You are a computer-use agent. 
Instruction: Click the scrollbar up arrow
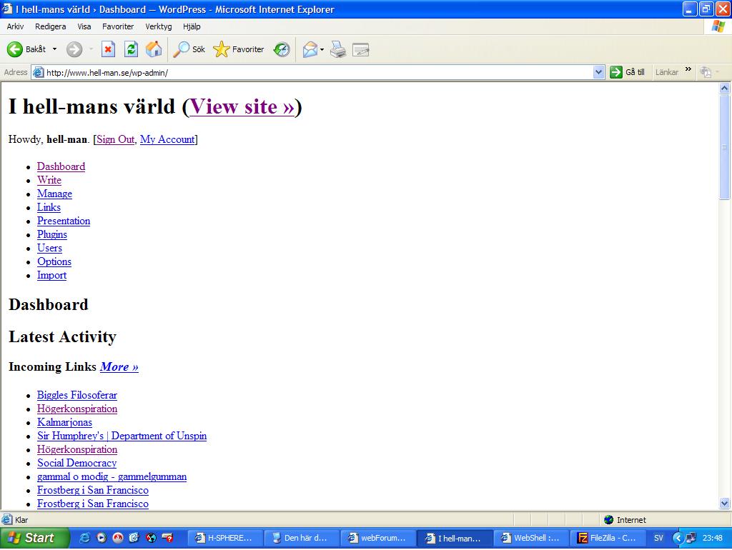pyautogui.click(x=724, y=88)
